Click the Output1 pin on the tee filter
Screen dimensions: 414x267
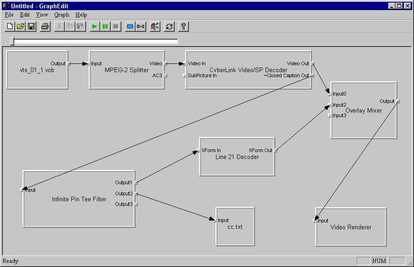coord(136,182)
